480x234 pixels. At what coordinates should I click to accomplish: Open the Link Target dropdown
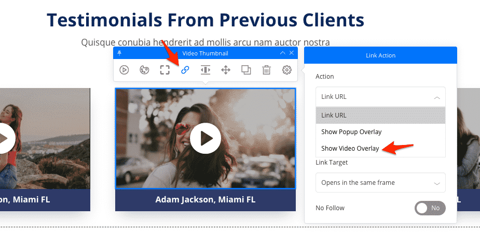pos(380,183)
